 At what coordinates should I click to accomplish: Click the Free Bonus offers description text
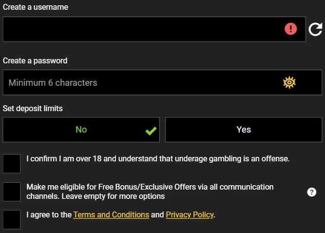pyautogui.click(x=150, y=192)
